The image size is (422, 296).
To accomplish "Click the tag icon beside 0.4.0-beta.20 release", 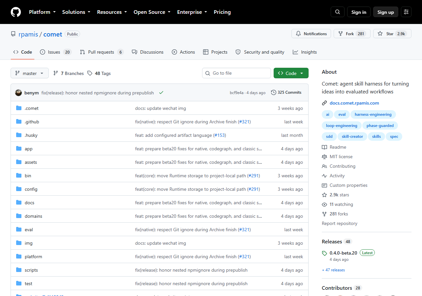I will click(x=324, y=253).
